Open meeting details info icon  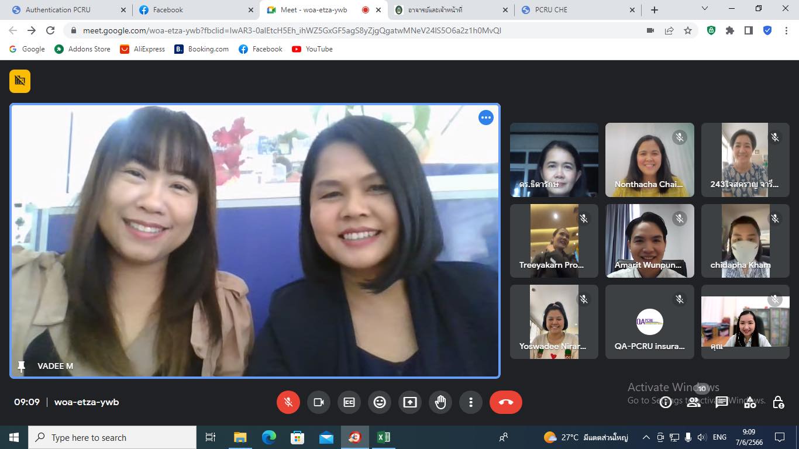pos(665,402)
